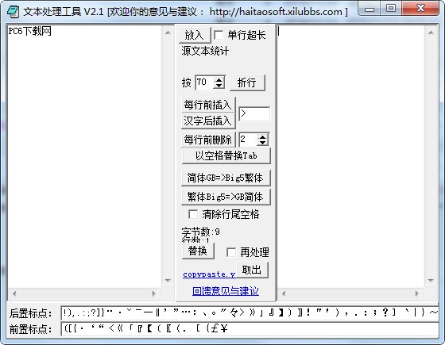The image size is (445, 345).
Task: Convert using 简体GB=>Big5繁体 button
Action: click(226, 178)
